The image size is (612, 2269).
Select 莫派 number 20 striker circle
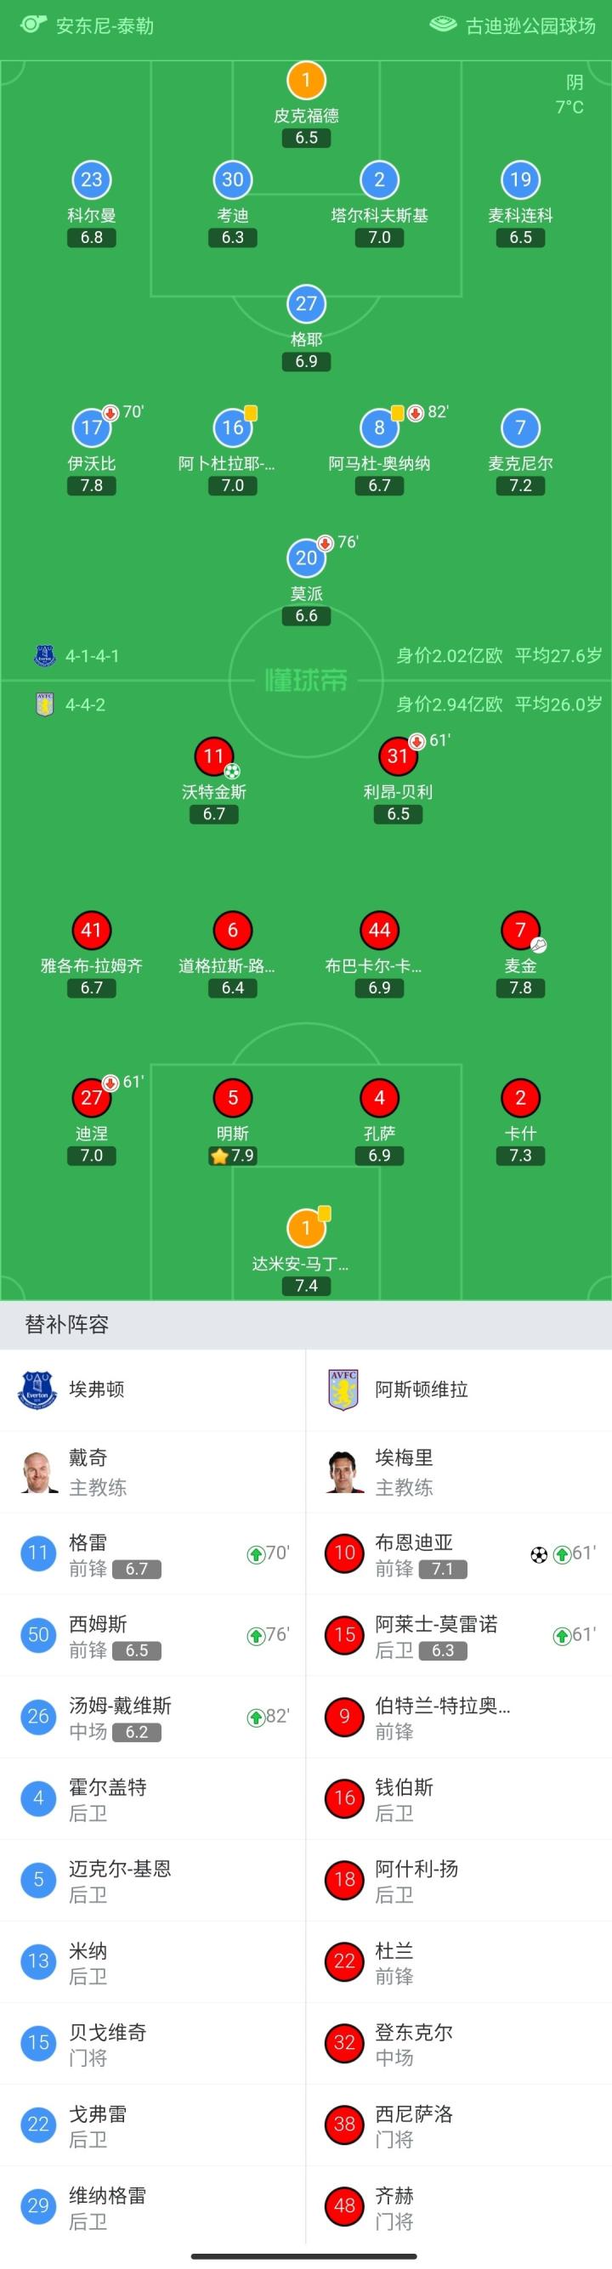[305, 558]
